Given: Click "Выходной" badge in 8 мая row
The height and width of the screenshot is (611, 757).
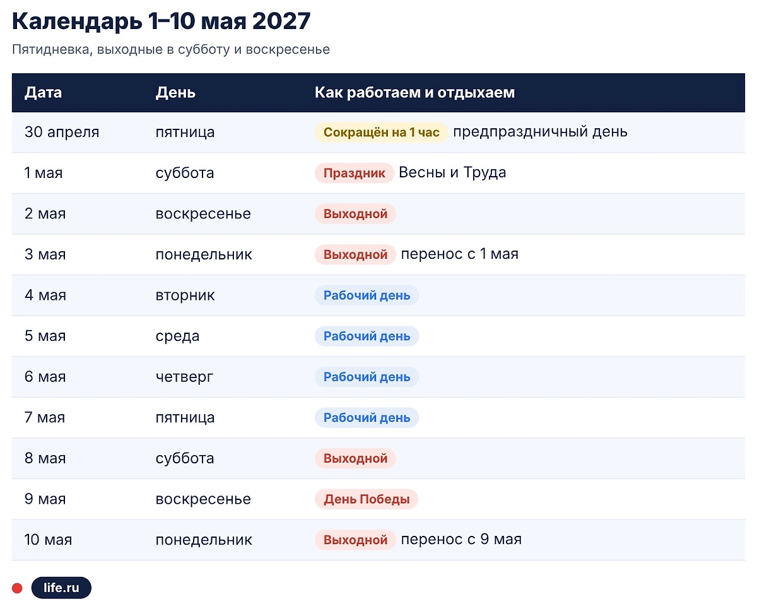Looking at the screenshot, I should point(355,458).
